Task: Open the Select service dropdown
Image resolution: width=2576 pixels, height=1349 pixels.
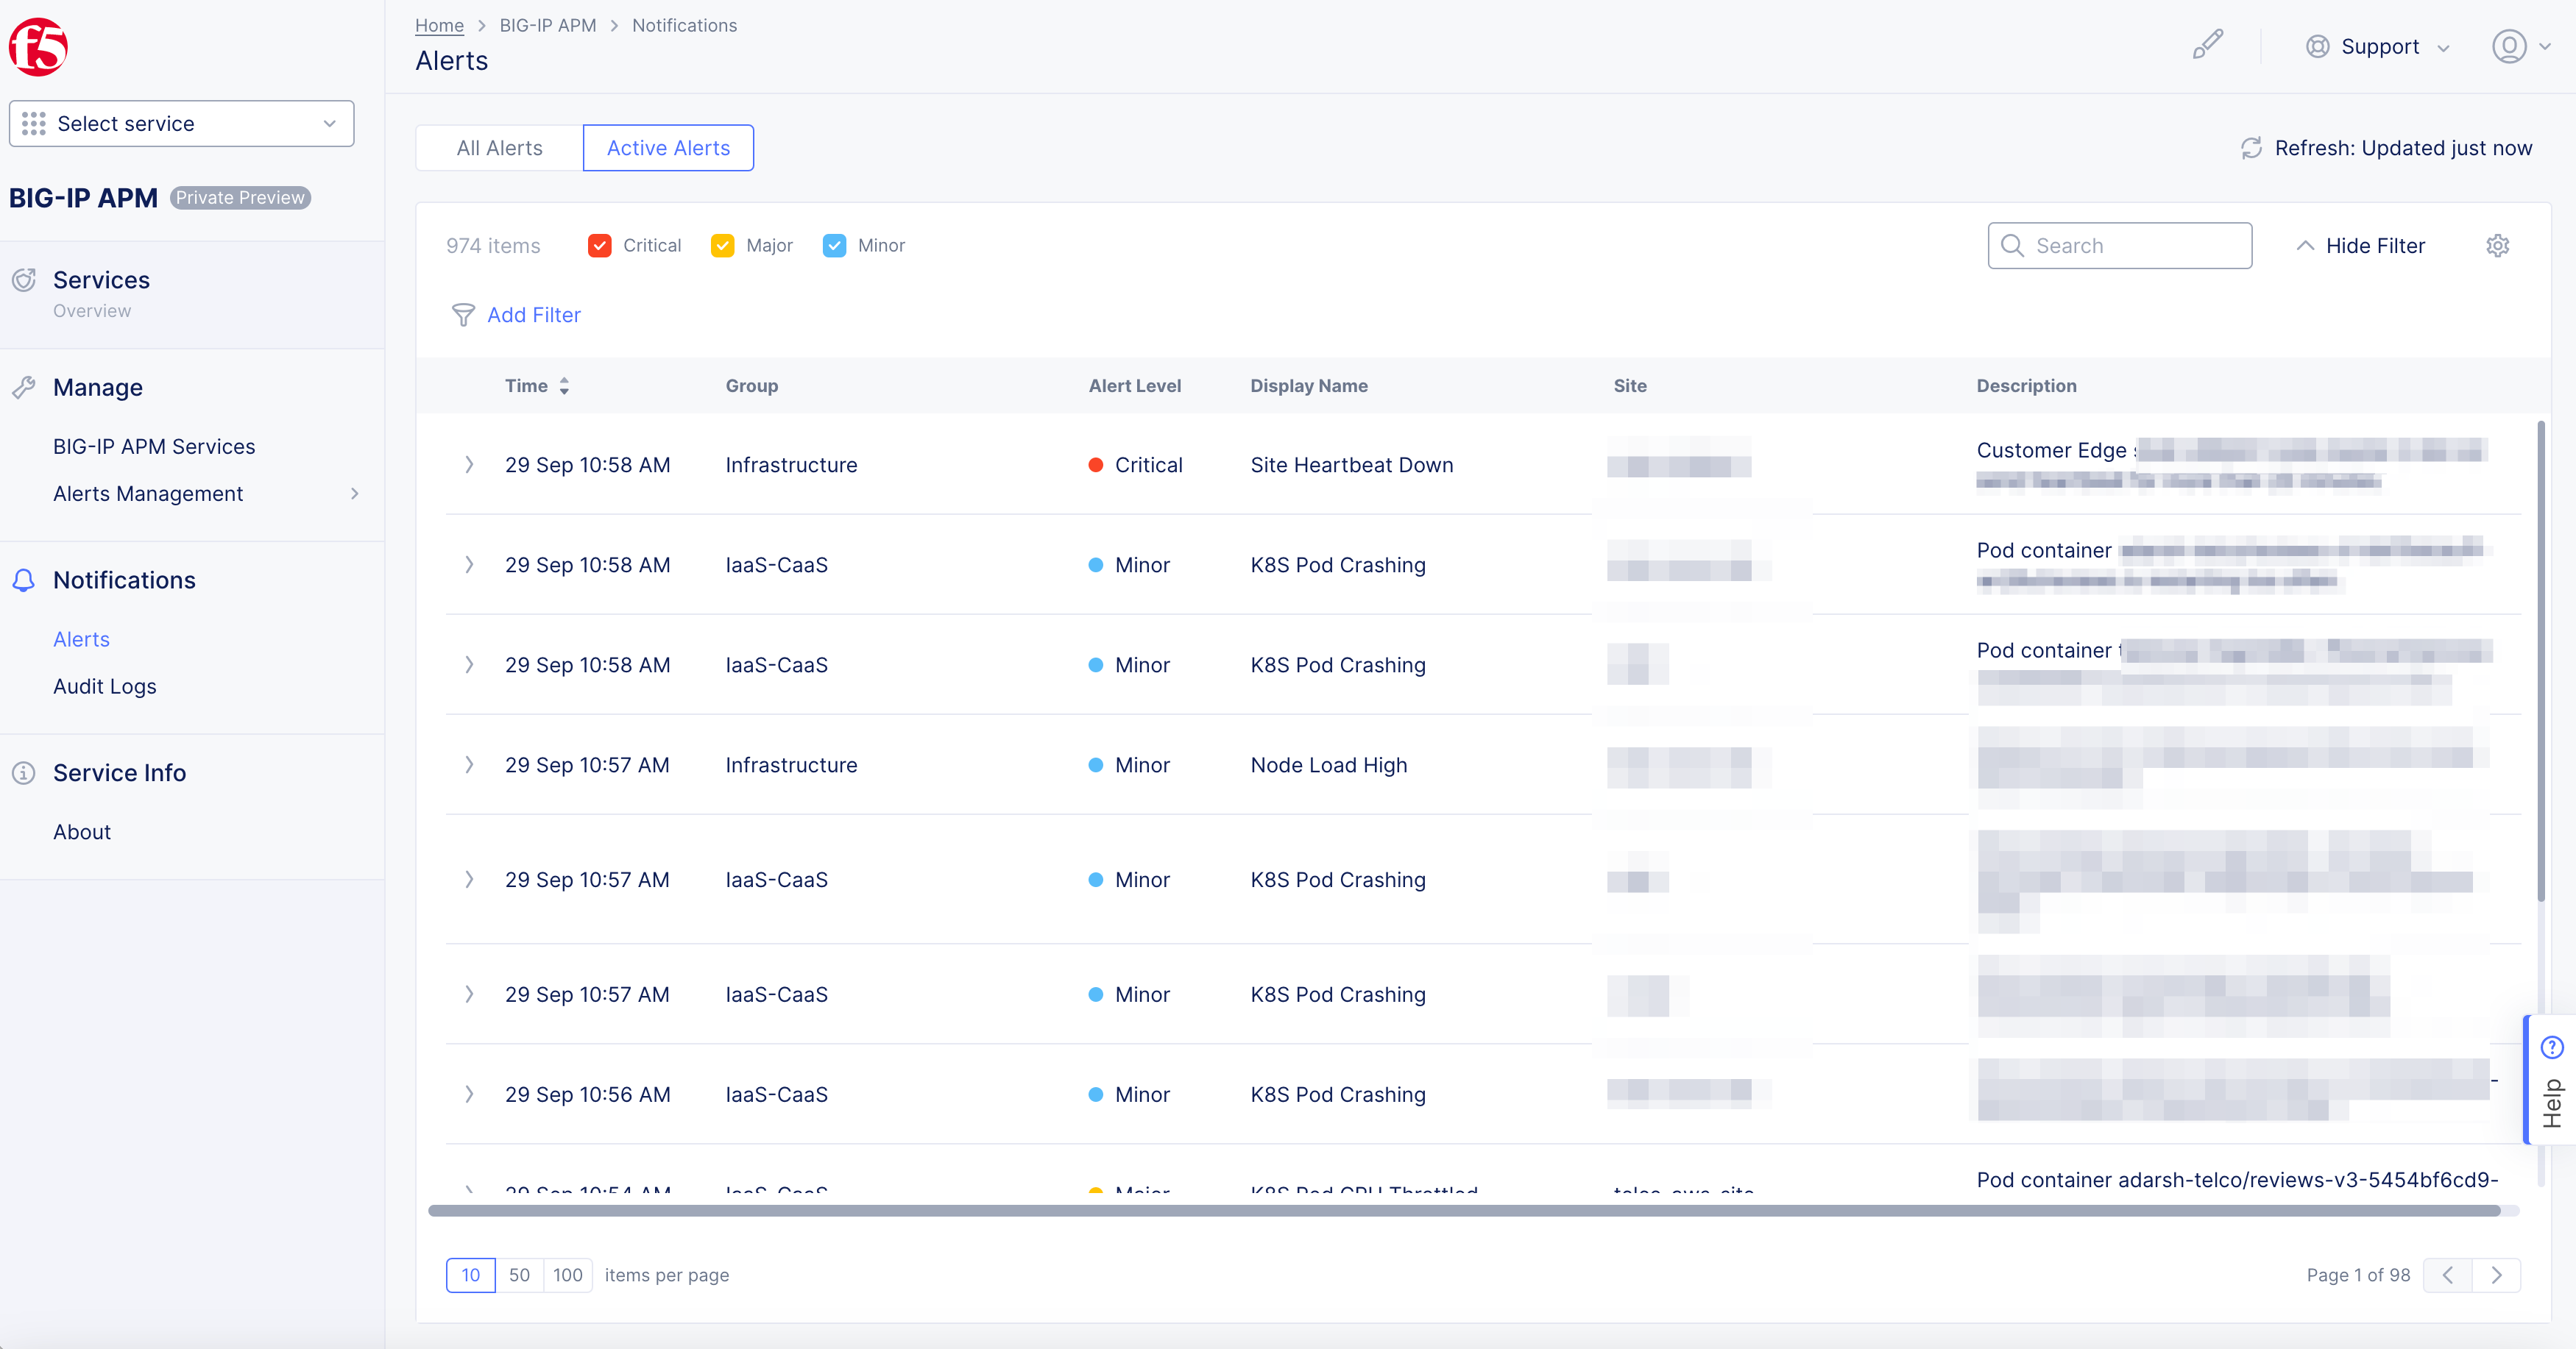Action: click(x=181, y=124)
